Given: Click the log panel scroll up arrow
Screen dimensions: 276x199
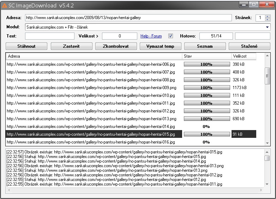Looking at the screenshot, I should tap(267, 152).
